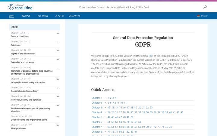The height and width of the screenshot is (136, 217).
Task: Open the official PDF link
Action: tap(151, 56)
